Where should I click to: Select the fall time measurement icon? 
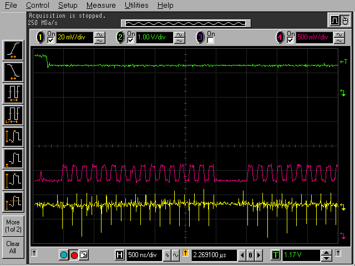(x=13, y=72)
